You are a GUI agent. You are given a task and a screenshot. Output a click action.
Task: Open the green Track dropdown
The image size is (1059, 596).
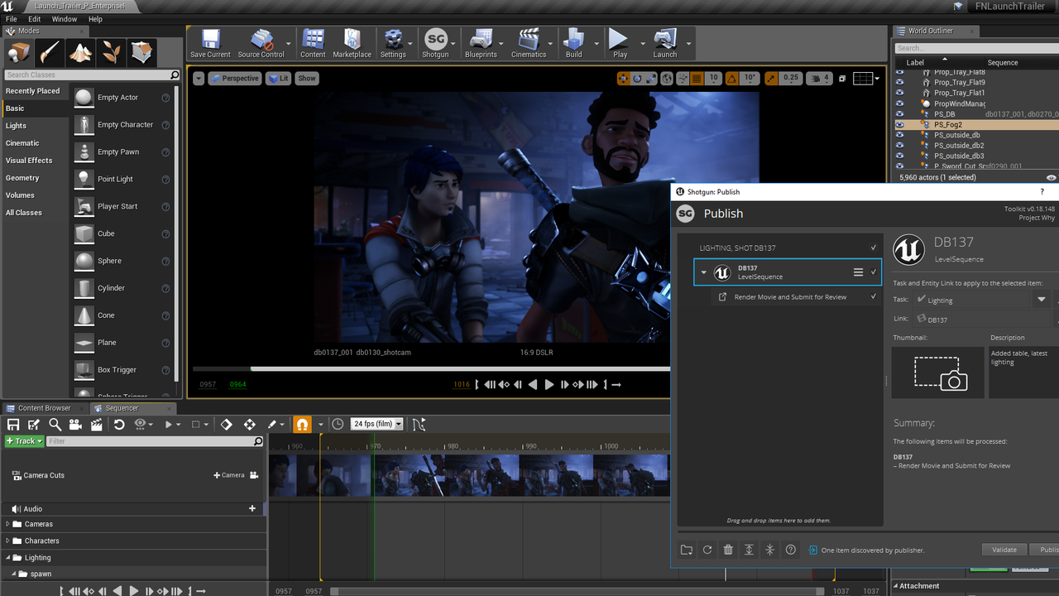click(25, 441)
